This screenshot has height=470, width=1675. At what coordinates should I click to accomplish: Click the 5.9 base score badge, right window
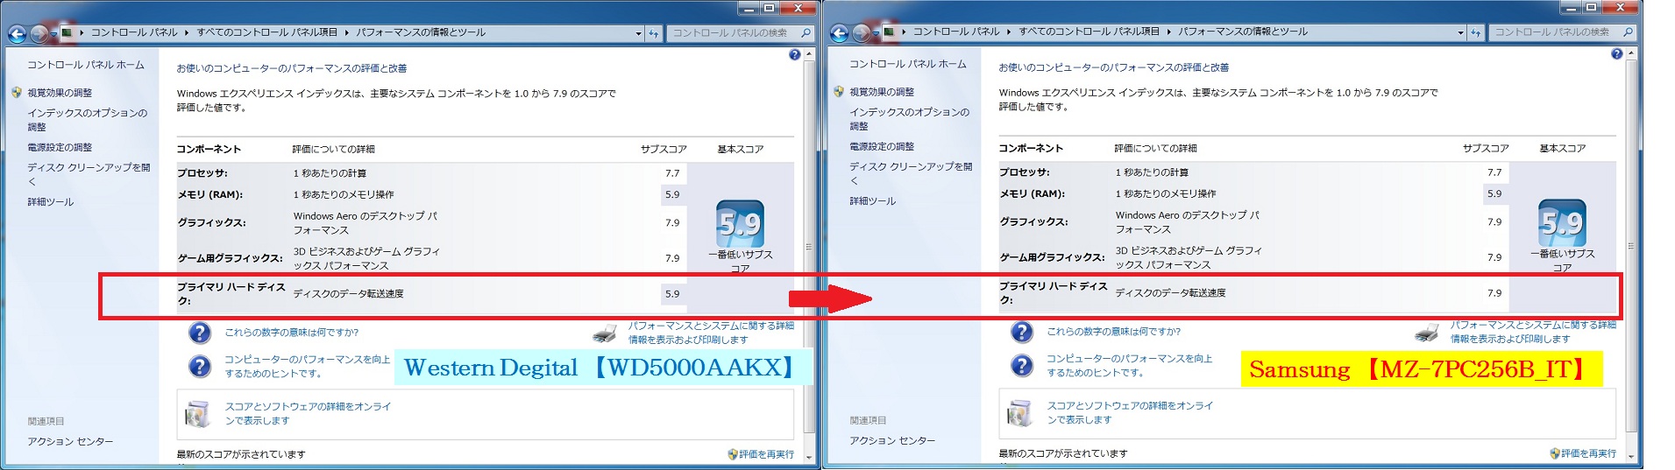(1562, 222)
